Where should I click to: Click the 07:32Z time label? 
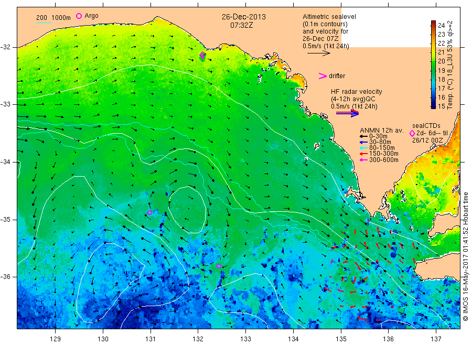pos(242,26)
